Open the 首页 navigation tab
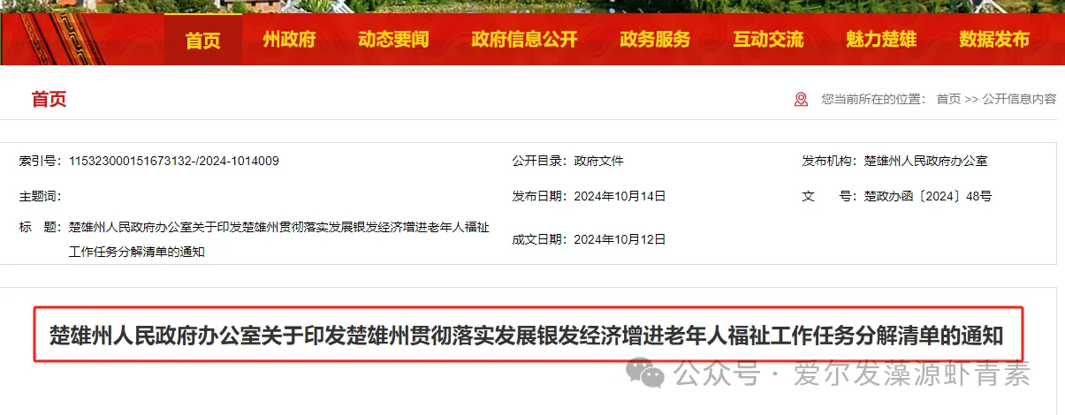1065x415 pixels. pyautogui.click(x=203, y=40)
